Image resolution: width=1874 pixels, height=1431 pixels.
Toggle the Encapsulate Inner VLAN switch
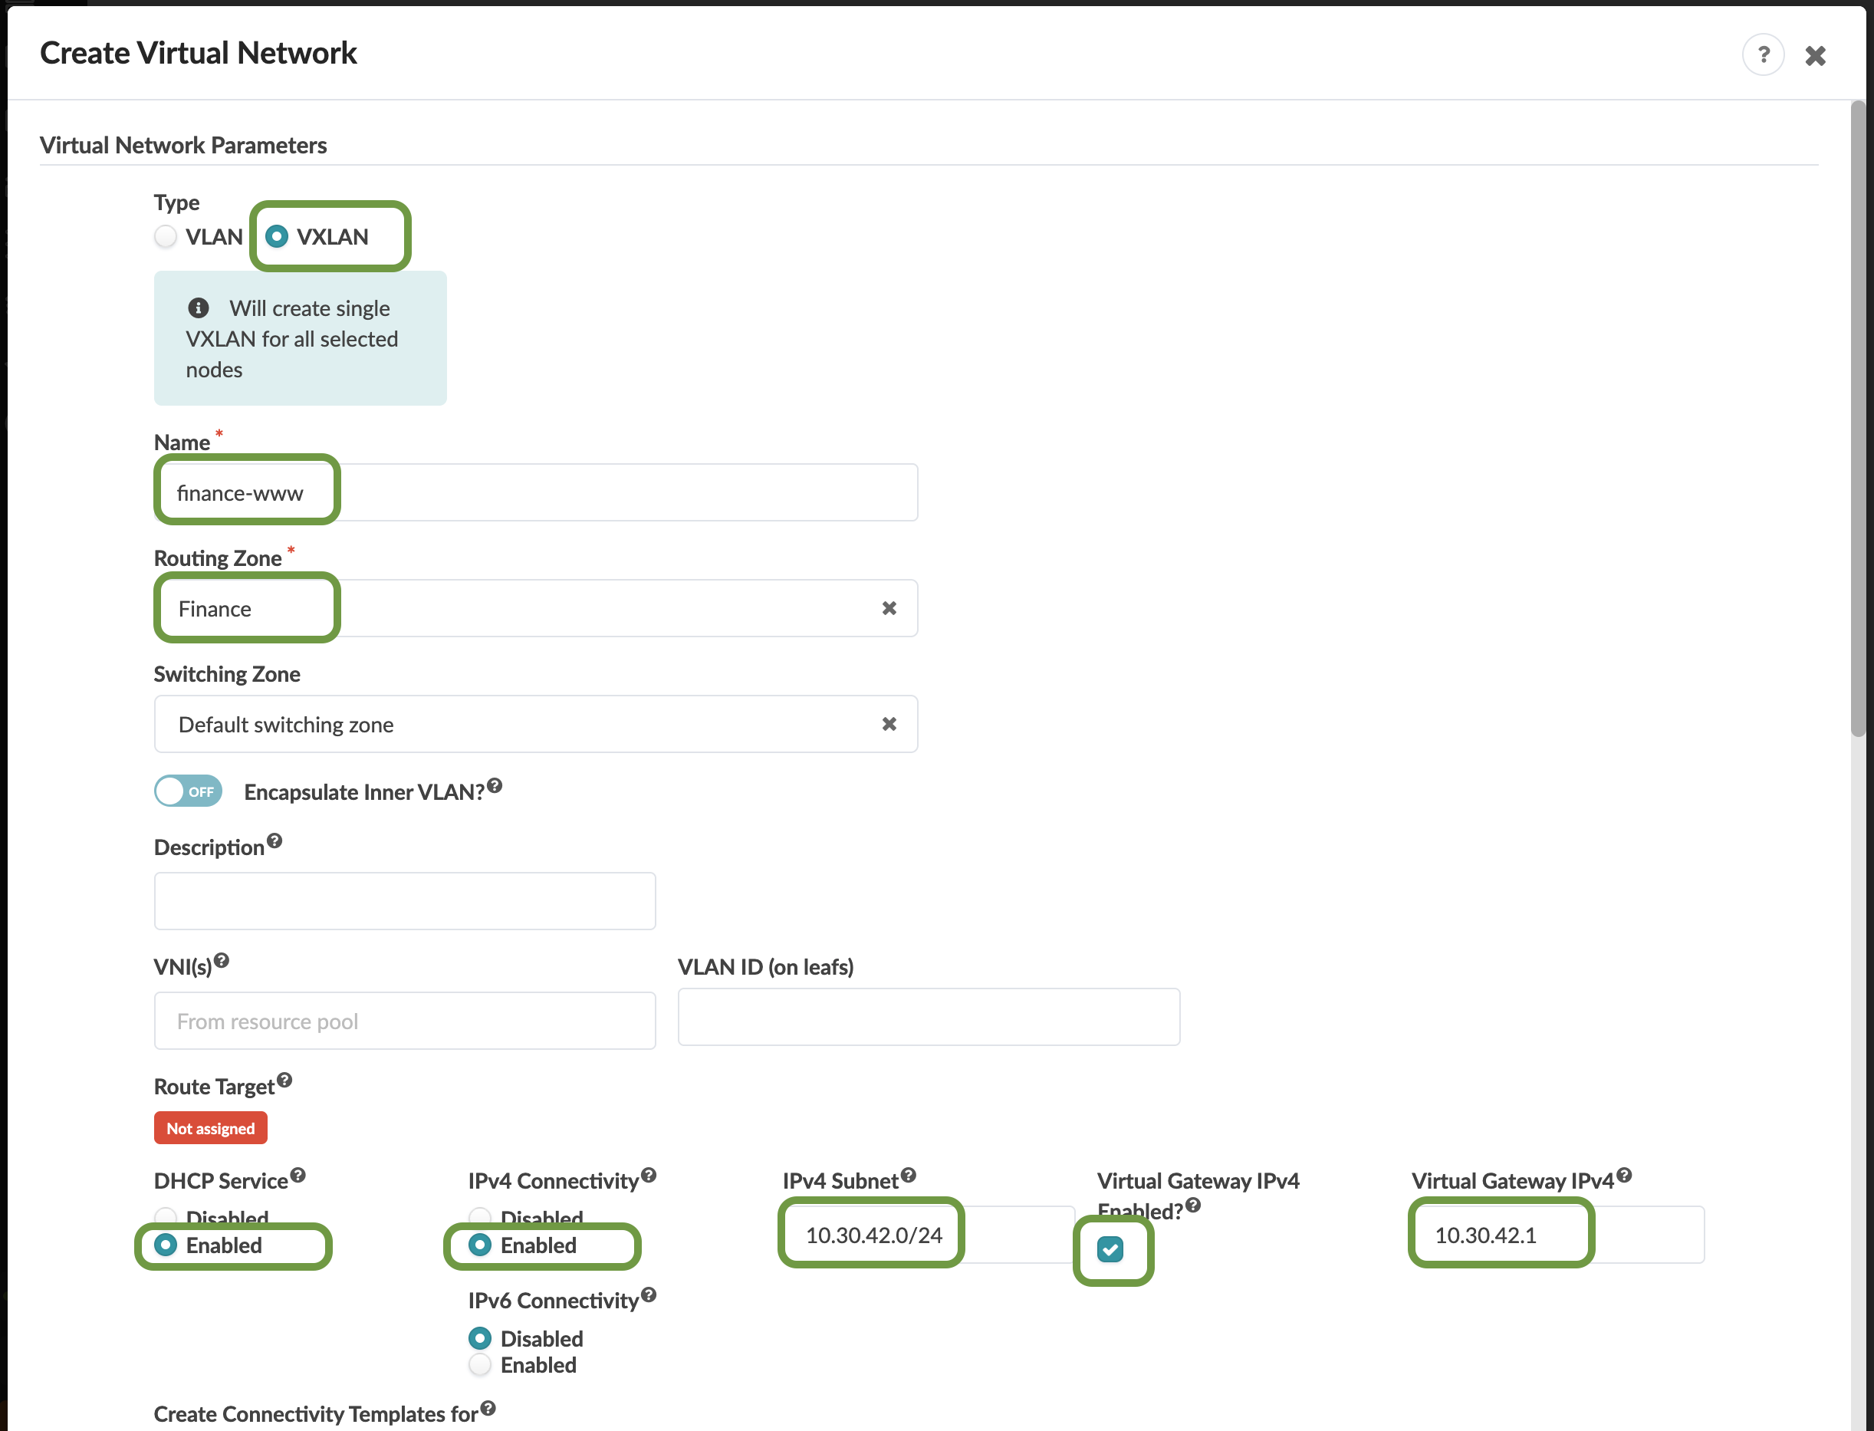coord(188,791)
